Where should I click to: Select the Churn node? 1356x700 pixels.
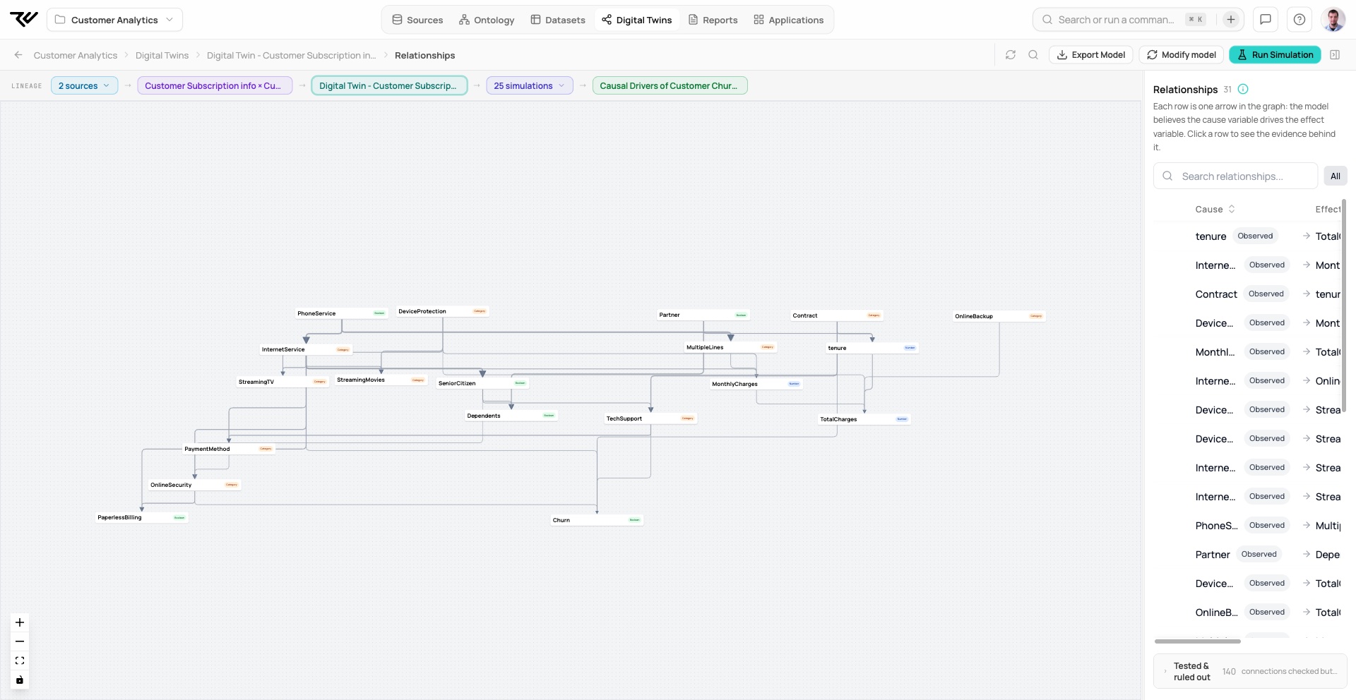click(x=597, y=520)
